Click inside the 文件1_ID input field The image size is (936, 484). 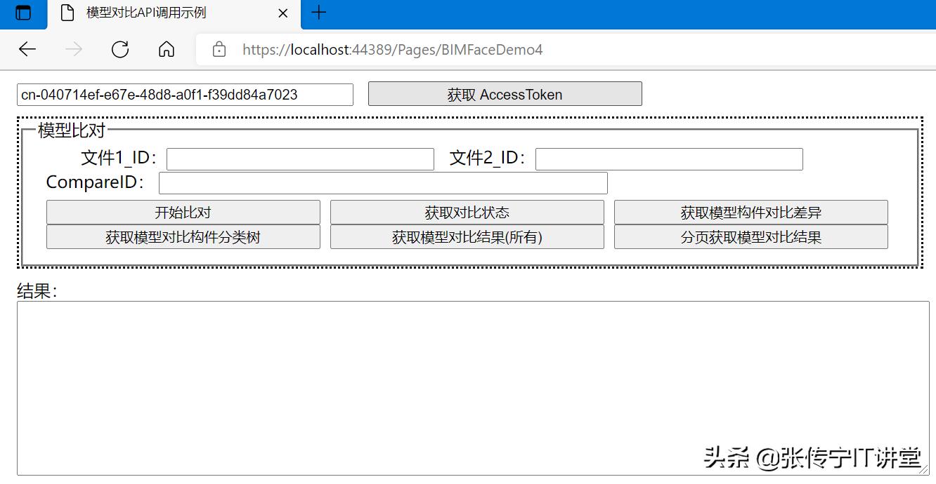[299, 159]
